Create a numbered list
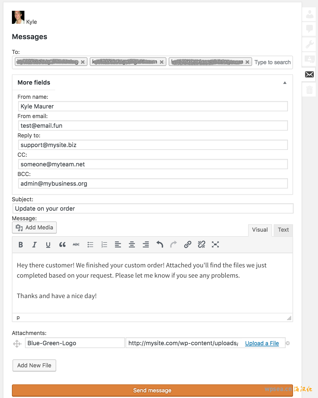 [x=104, y=245]
